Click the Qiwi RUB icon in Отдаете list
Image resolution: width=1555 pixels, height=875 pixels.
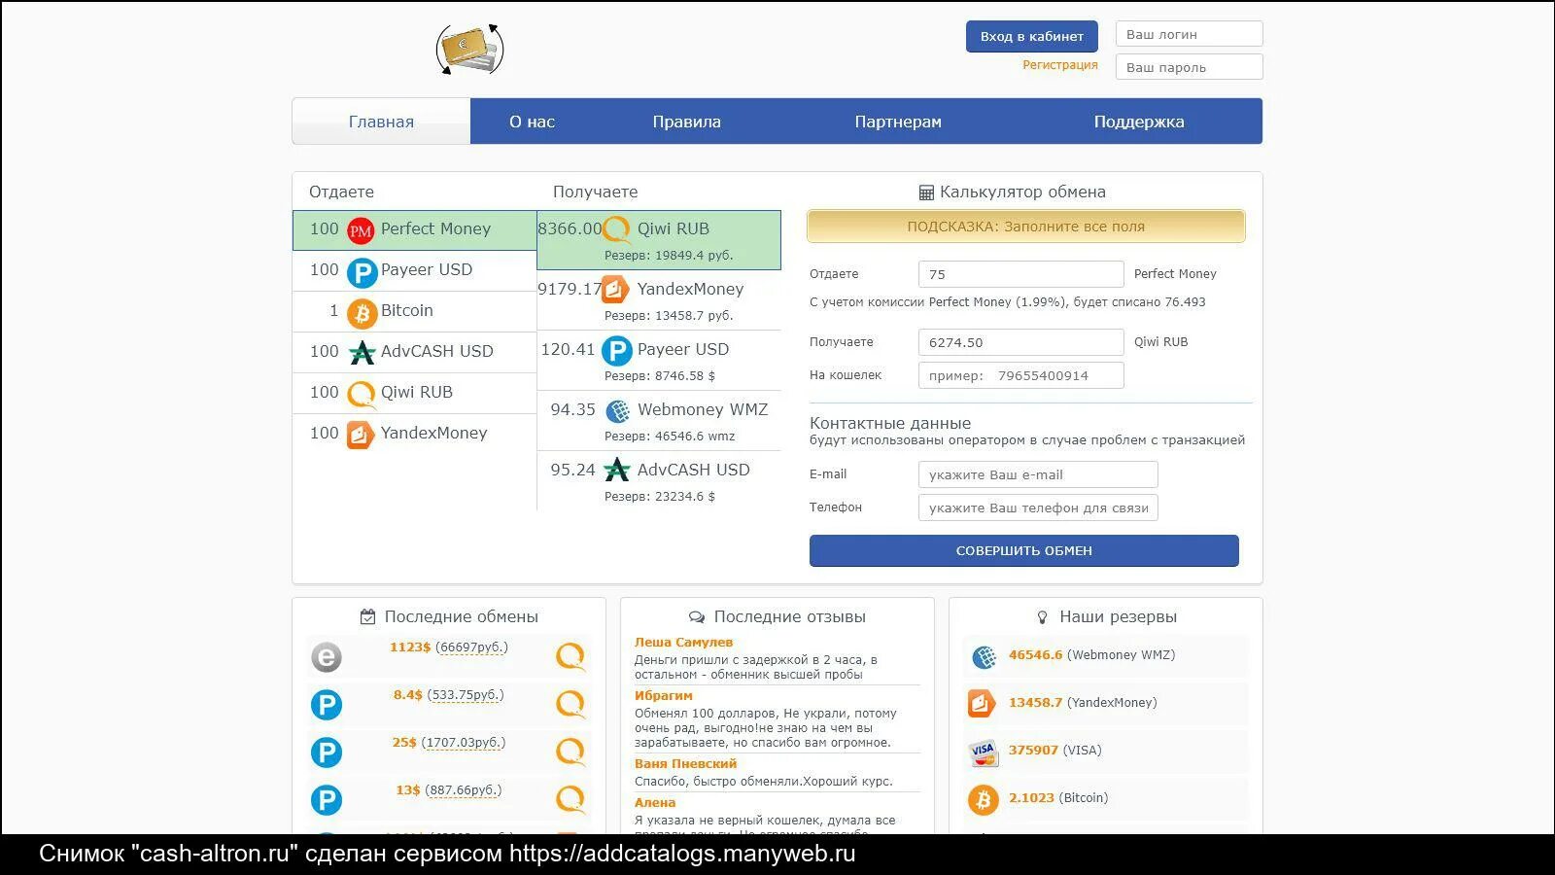362,394
